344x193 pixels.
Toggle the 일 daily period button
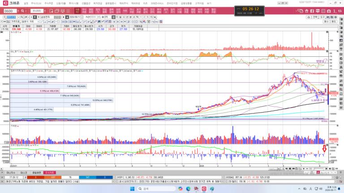point(114,17)
